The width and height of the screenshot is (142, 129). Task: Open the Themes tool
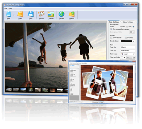point(51,14)
